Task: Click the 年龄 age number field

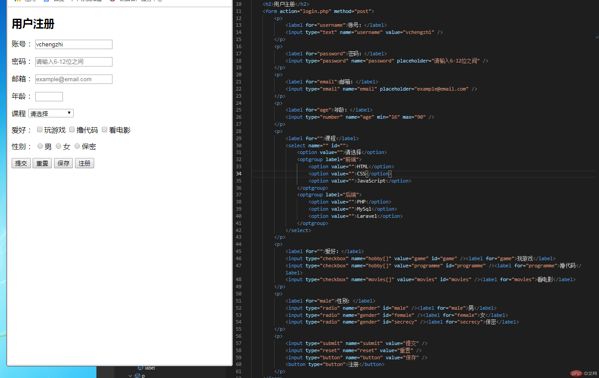Action: click(x=49, y=96)
